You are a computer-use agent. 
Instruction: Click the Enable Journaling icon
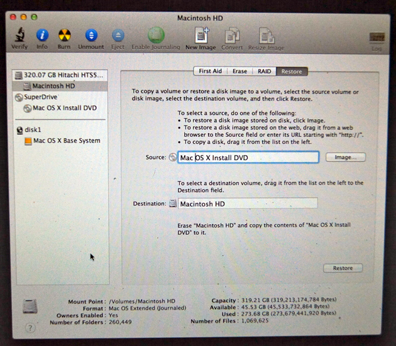click(x=156, y=35)
